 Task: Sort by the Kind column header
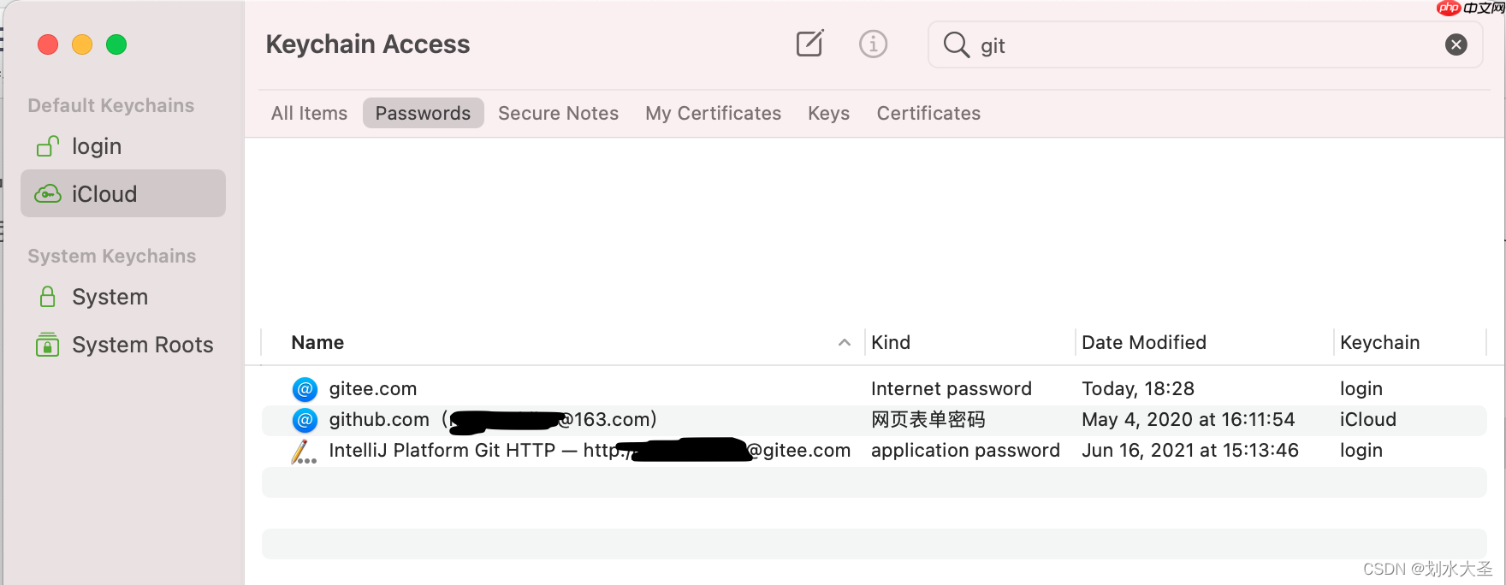coord(891,342)
